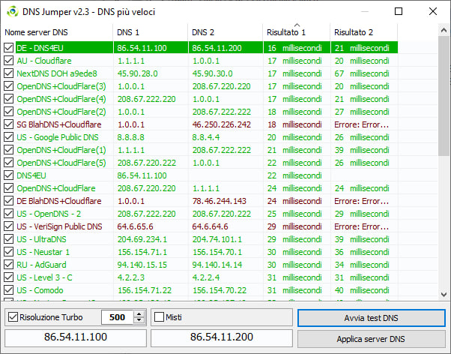Enable the Misti checkbox
Image resolution: width=451 pixels, height=354 pixels.
click(159, 317)
